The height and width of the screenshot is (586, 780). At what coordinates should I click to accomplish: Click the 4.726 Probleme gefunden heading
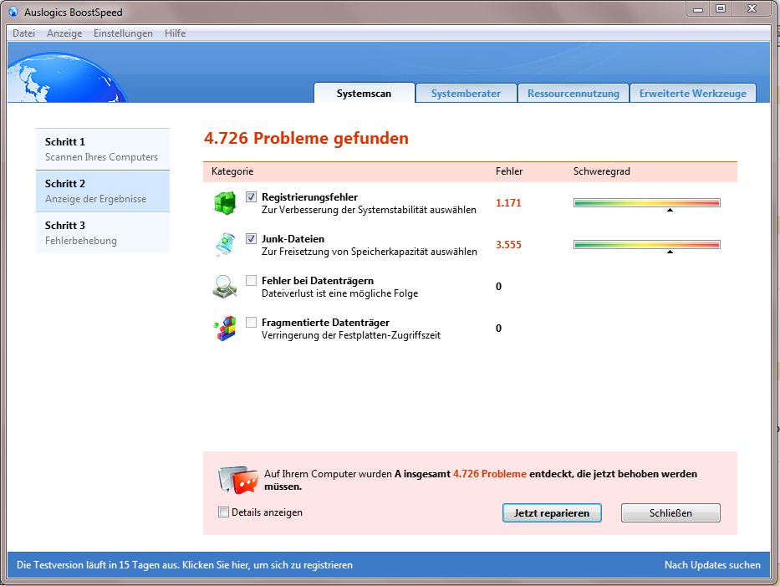click(x=307, y=138)
